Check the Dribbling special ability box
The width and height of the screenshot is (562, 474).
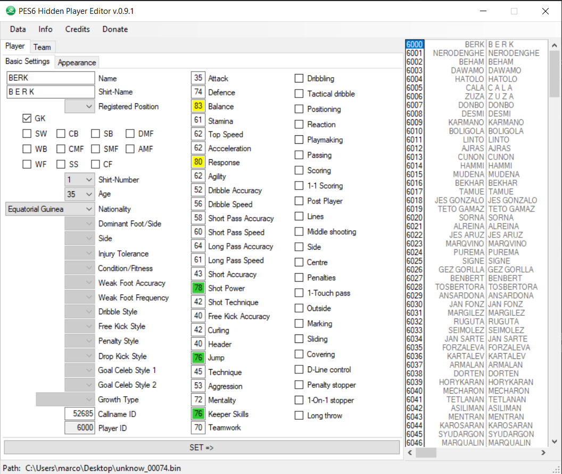[299, 78]
